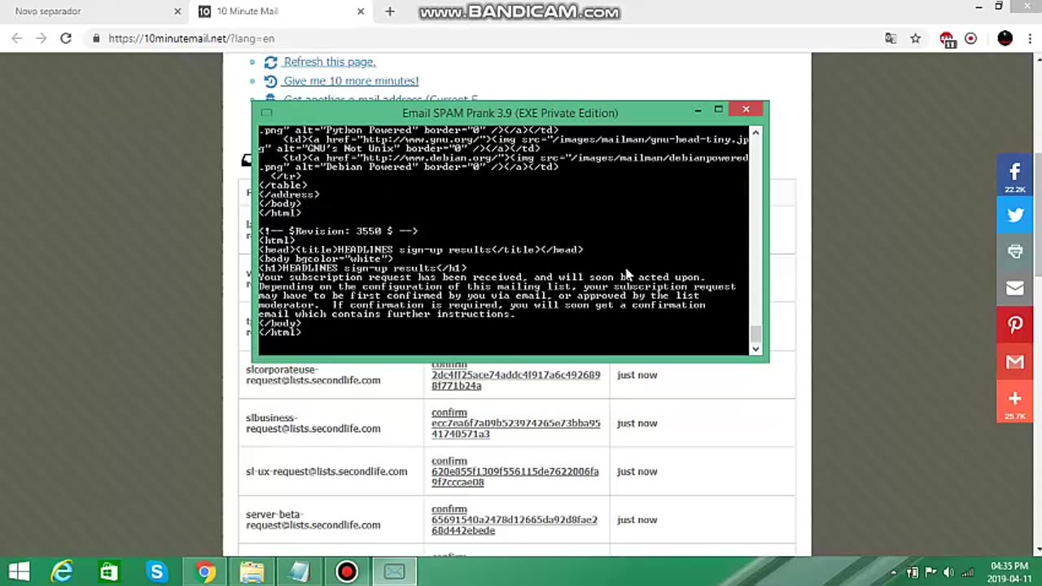Close the 10 Minute Mail tab
This screenshot has width=1042, height=586.
[361, 11]
